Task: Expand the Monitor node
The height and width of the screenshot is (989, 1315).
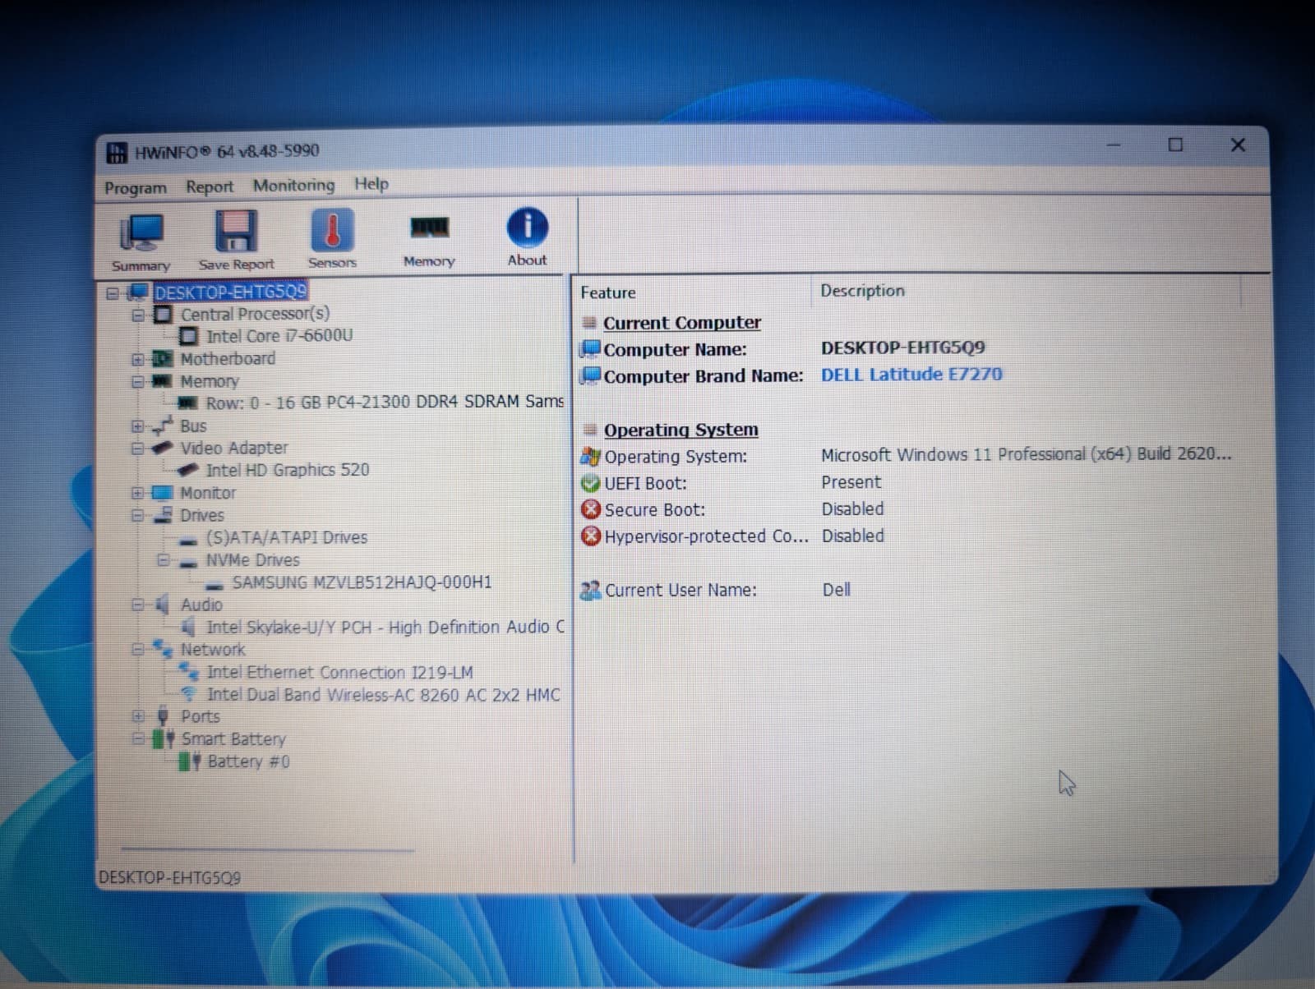Action: (137, 493)
